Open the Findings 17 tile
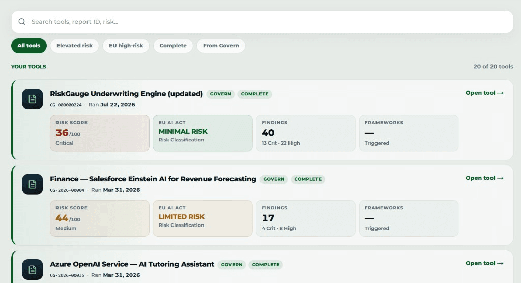 pos(306,218)
